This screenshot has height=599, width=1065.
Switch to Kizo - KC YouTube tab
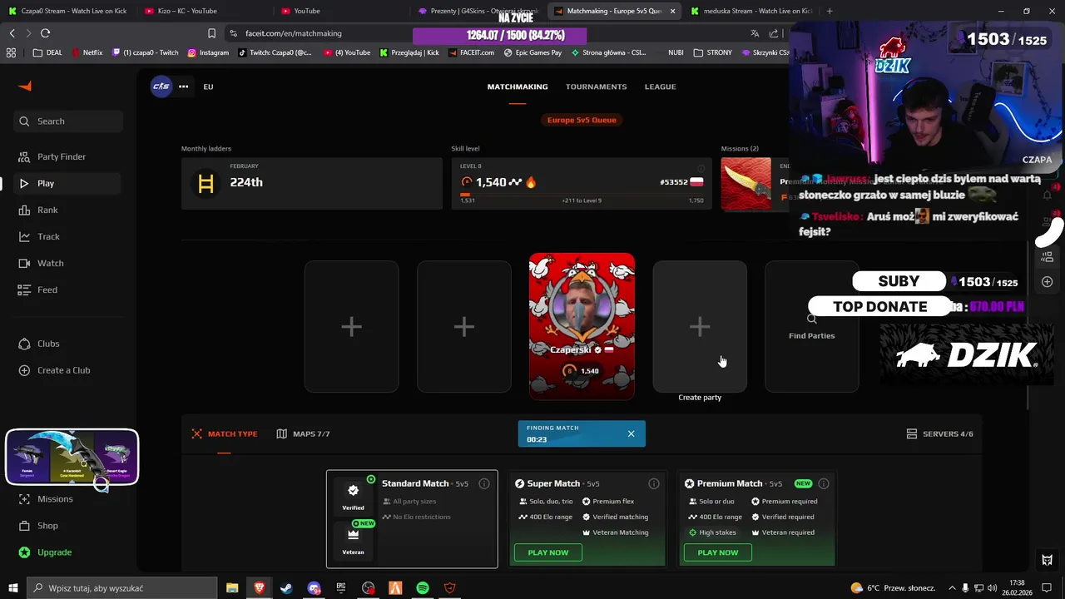click(x=204, y=11)
